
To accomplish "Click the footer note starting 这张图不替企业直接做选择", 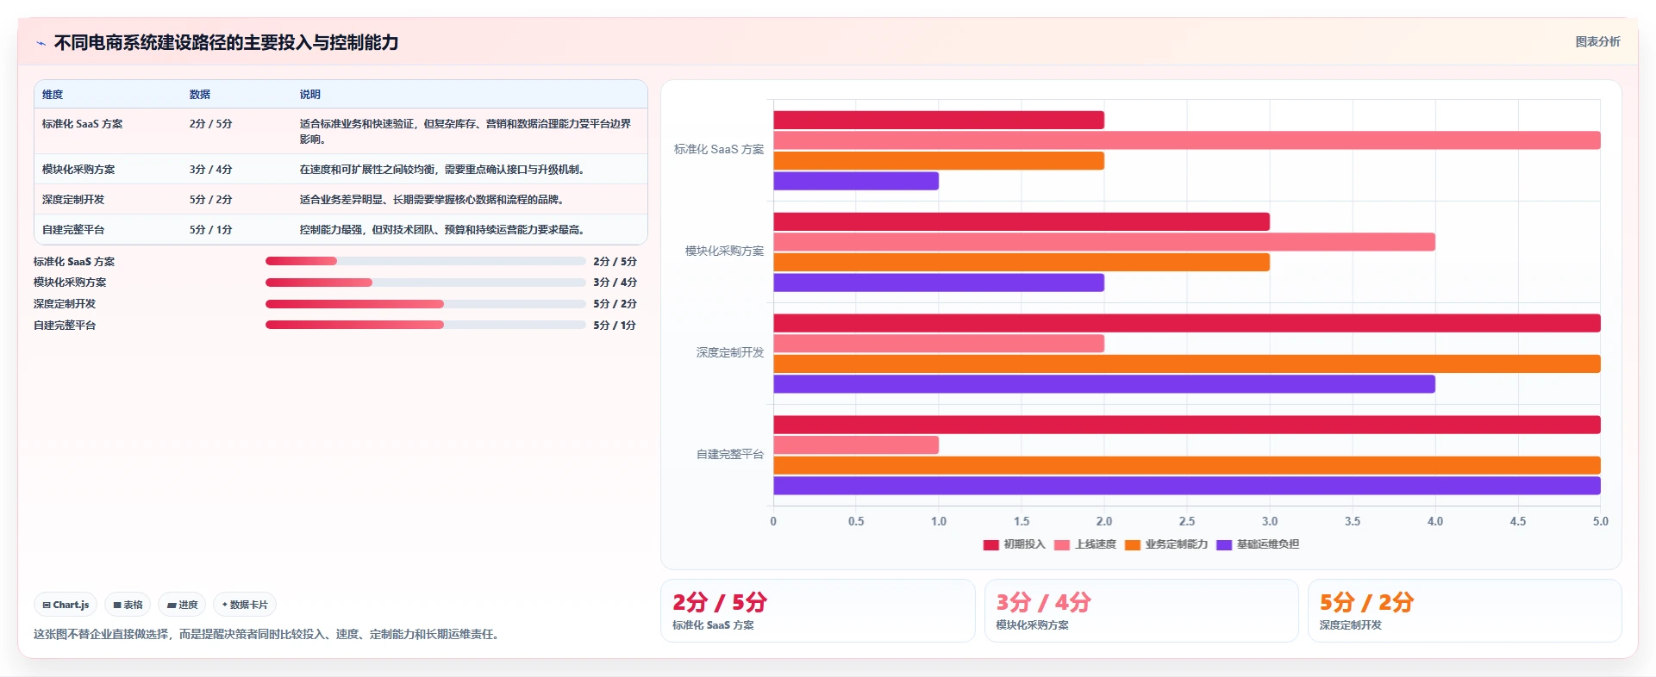I will pos(267,634).
